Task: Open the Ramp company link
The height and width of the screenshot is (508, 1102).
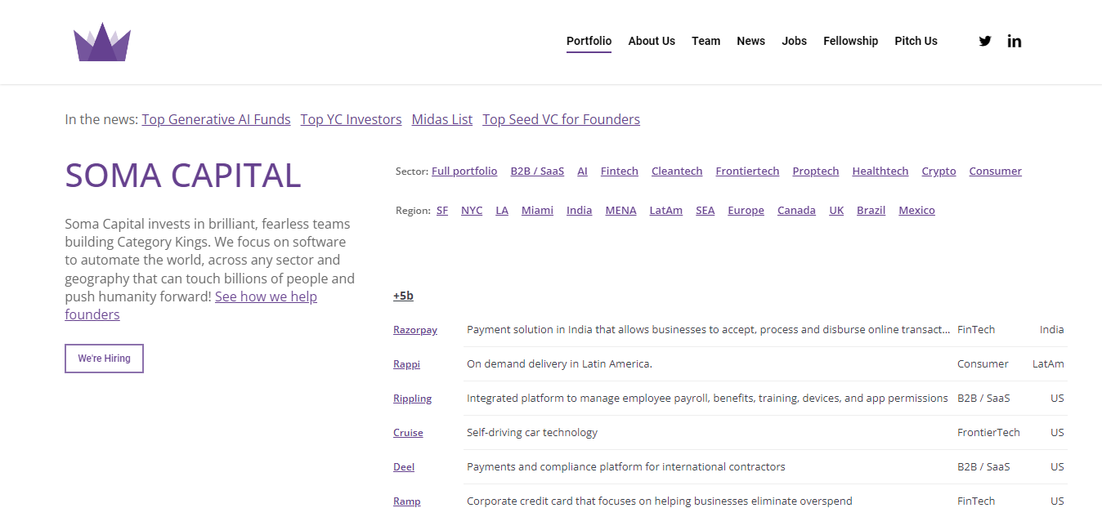Action: (407, 501)
